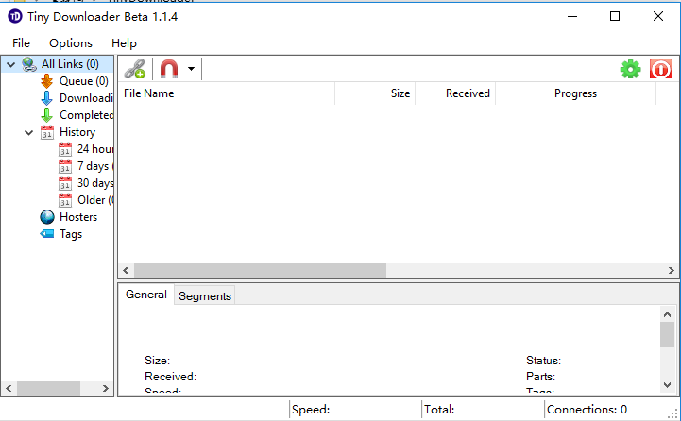This screenshot has height=421, width=681.
Task: Open the green gear settings icon
Action: 630,69
